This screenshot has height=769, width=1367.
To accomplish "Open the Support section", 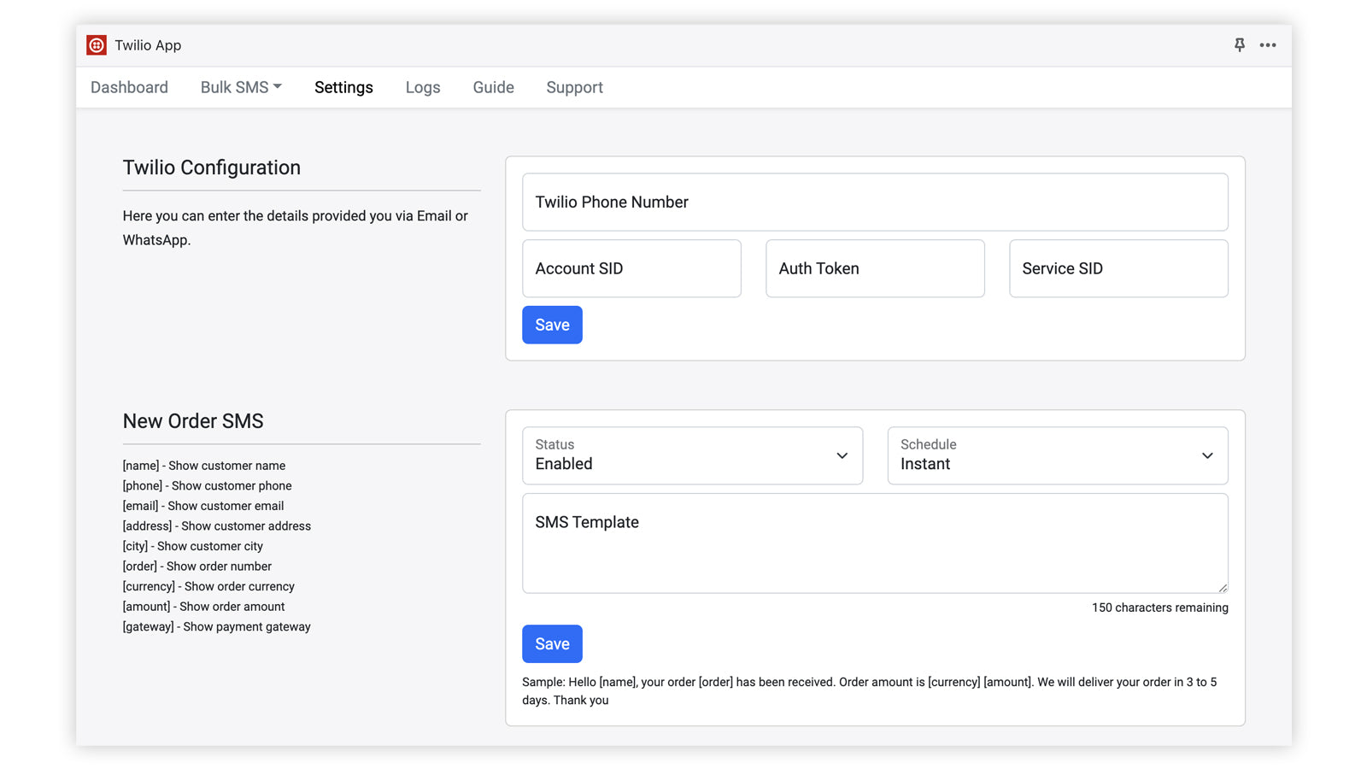I will point(574,86).
